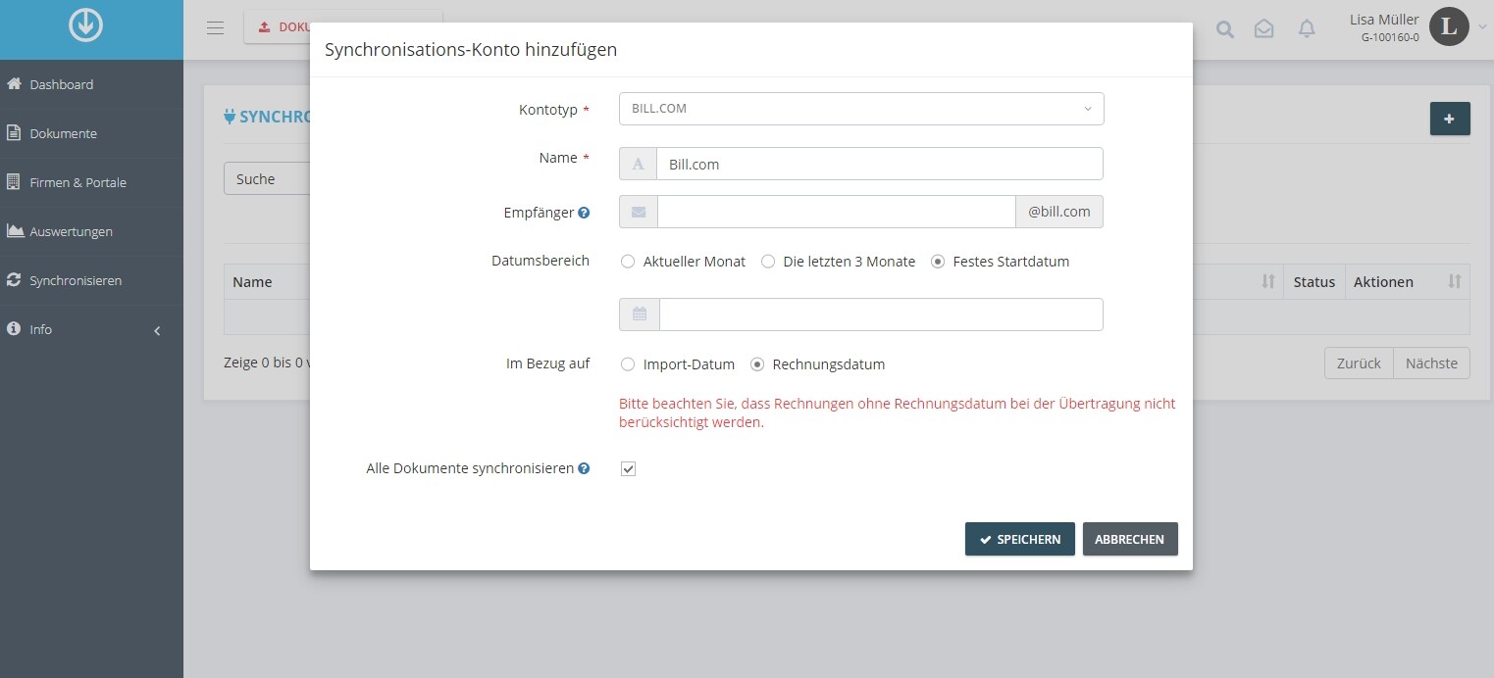Select the Aktueller Monat radio option
This screenshot has height=678, width=1494.
point(628,262)
